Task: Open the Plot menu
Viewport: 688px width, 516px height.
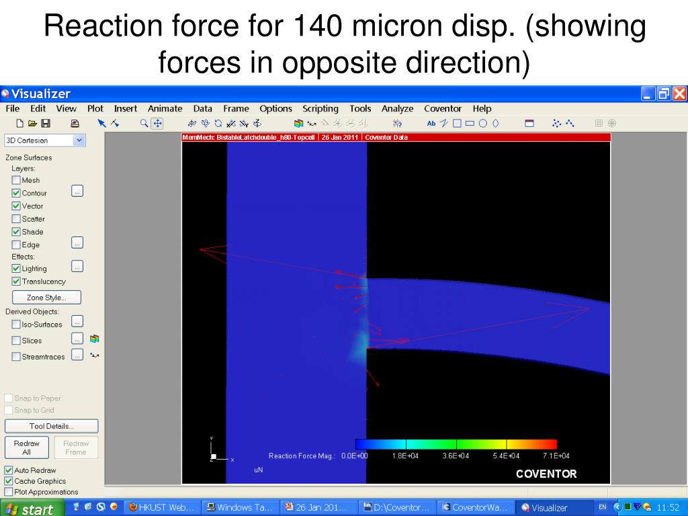Action: [95, 108]
